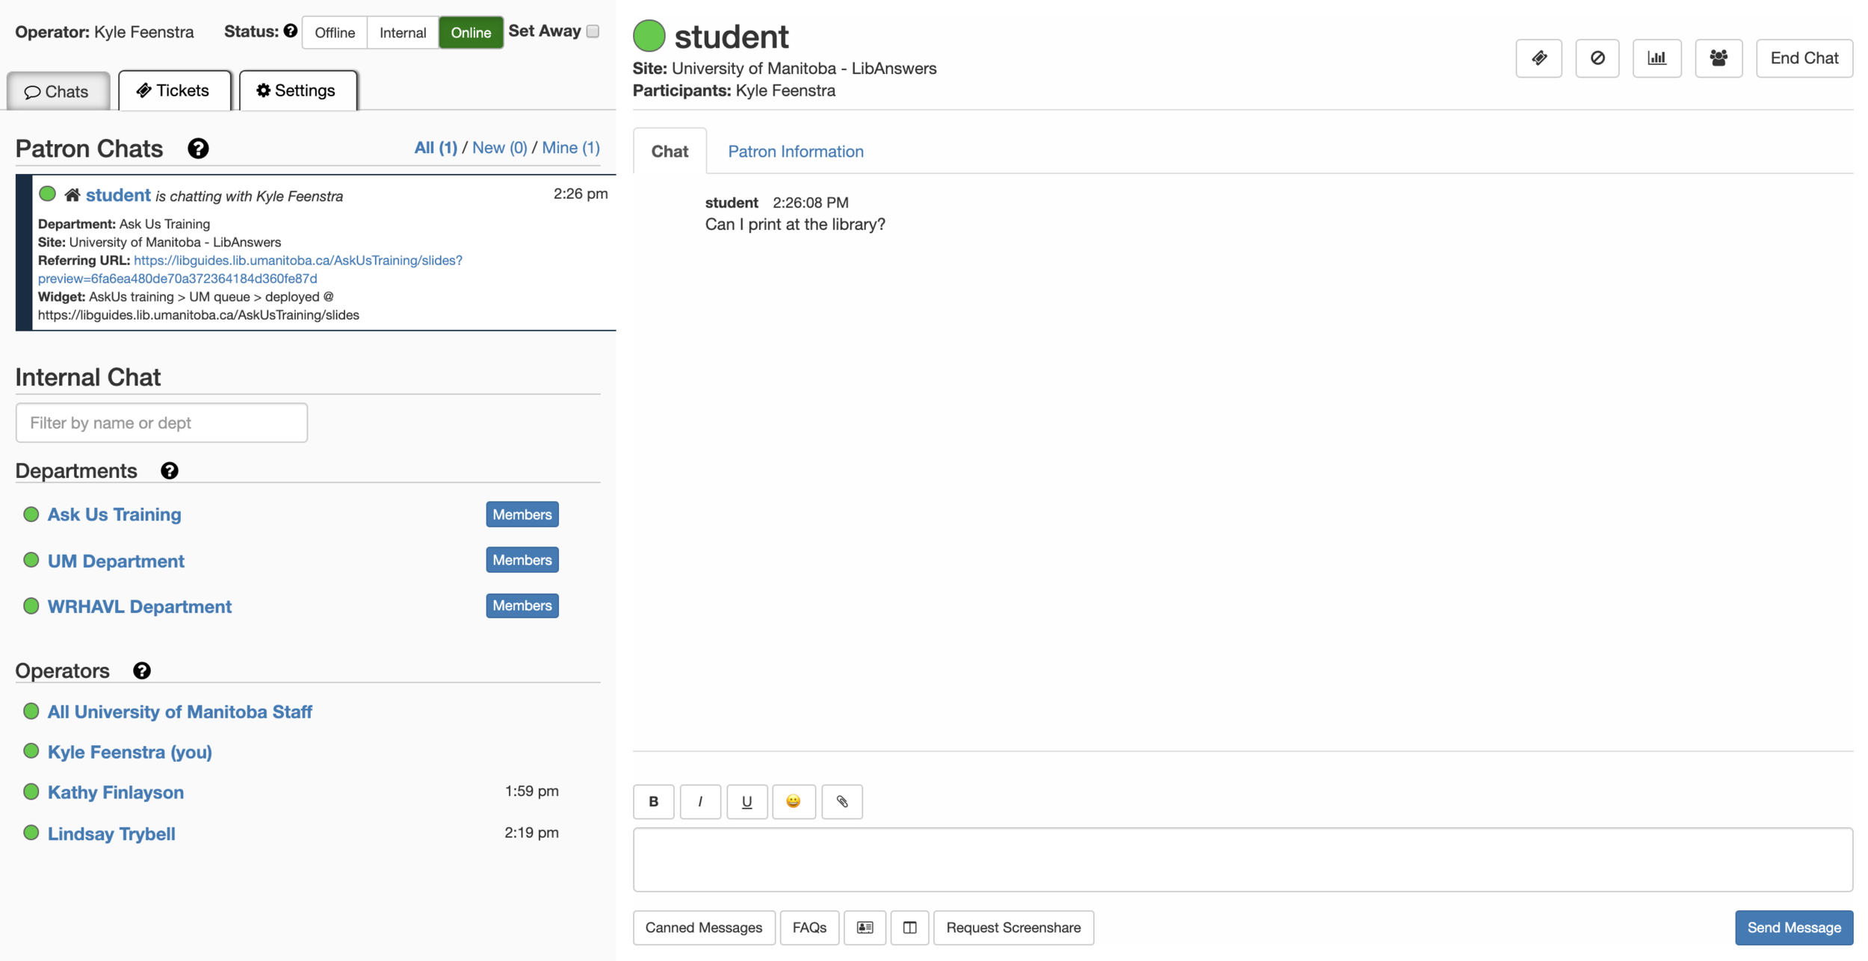Click the group transfer users icon
1868x961 pixels.
coord(1718,58)
